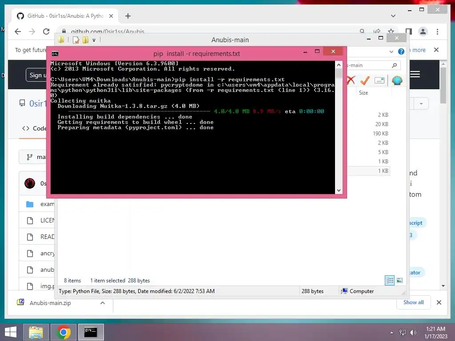Switch explorer to details view

[390, 281]
